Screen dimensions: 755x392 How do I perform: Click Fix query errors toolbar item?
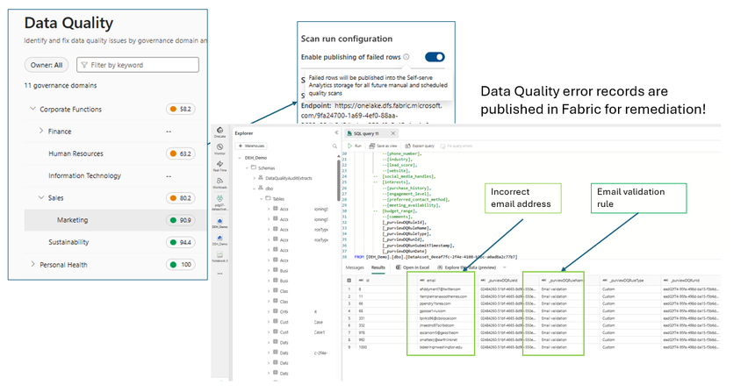click(457, 146)
